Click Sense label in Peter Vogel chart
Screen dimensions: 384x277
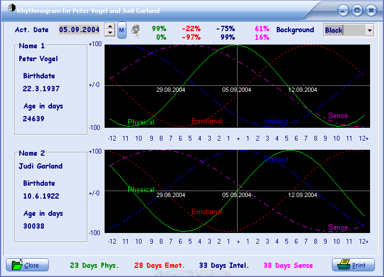(x=338, y=116)
